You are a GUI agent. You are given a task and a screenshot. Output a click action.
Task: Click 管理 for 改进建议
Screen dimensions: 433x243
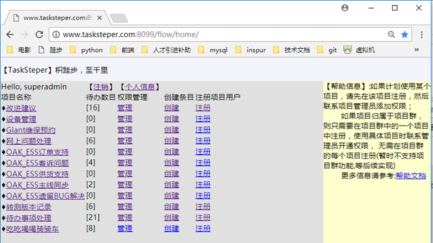pyautogui.click(x=125, y=108)
